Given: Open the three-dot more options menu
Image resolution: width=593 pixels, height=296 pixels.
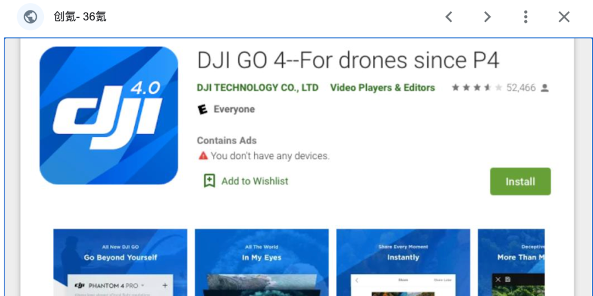Looking at the screenshot, I should coord(525,16).
